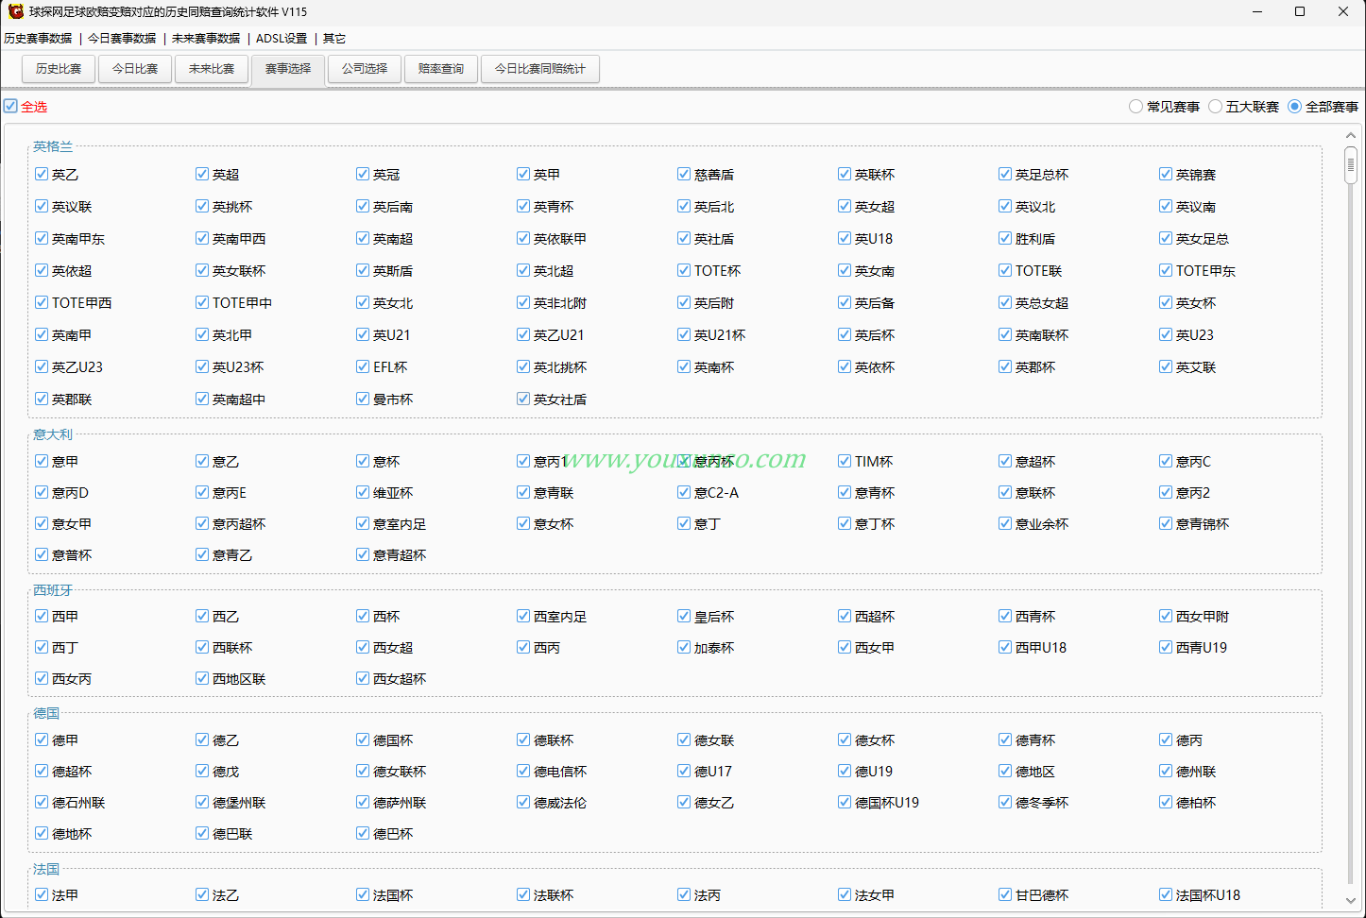Click the 西班牙 group label

pos(53,590)
